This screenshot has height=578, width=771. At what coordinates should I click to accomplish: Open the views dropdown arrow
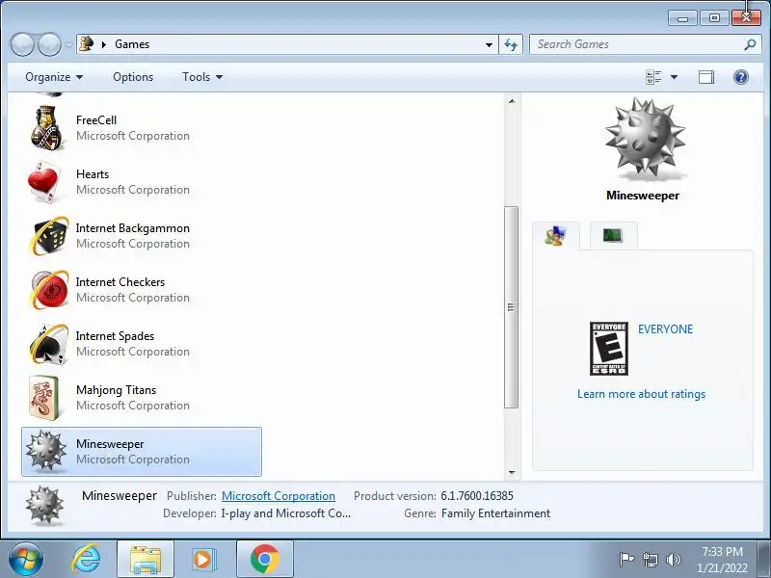click(674, 77)
